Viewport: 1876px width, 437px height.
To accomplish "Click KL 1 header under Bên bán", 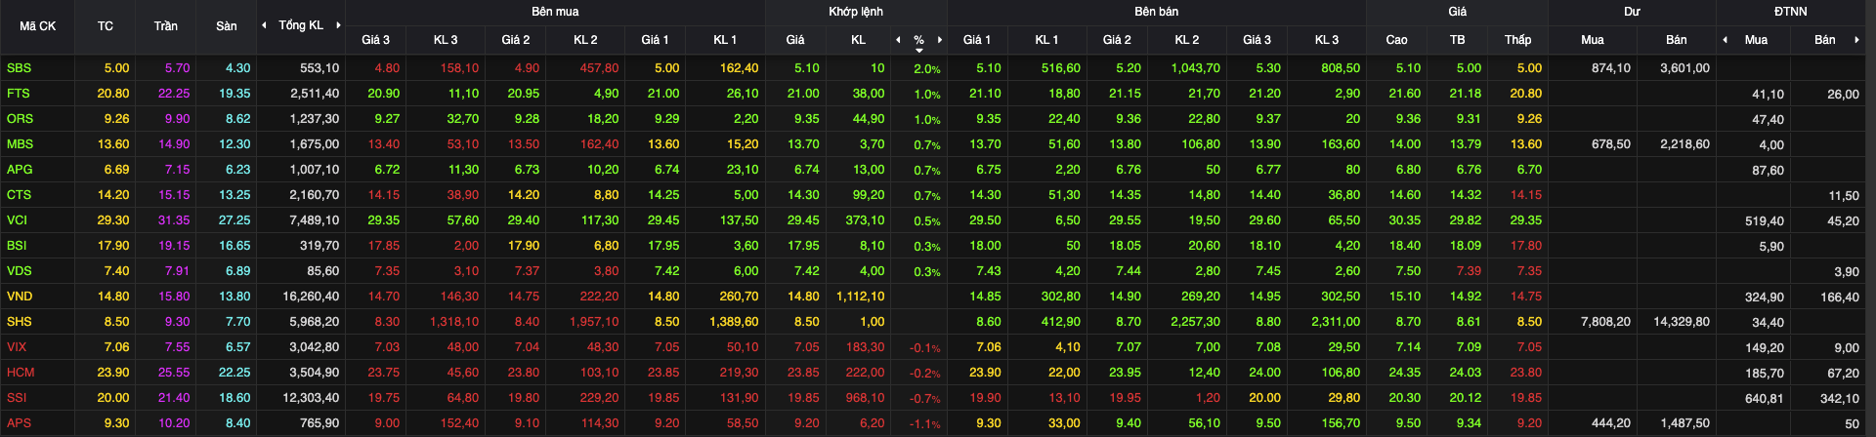I will (x=1046, y=40).
